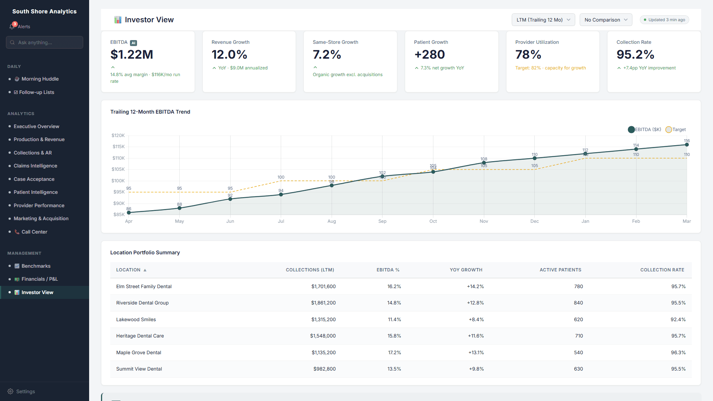
Task: Click the EBITDA $1.22M card
Action: point(148,62)
